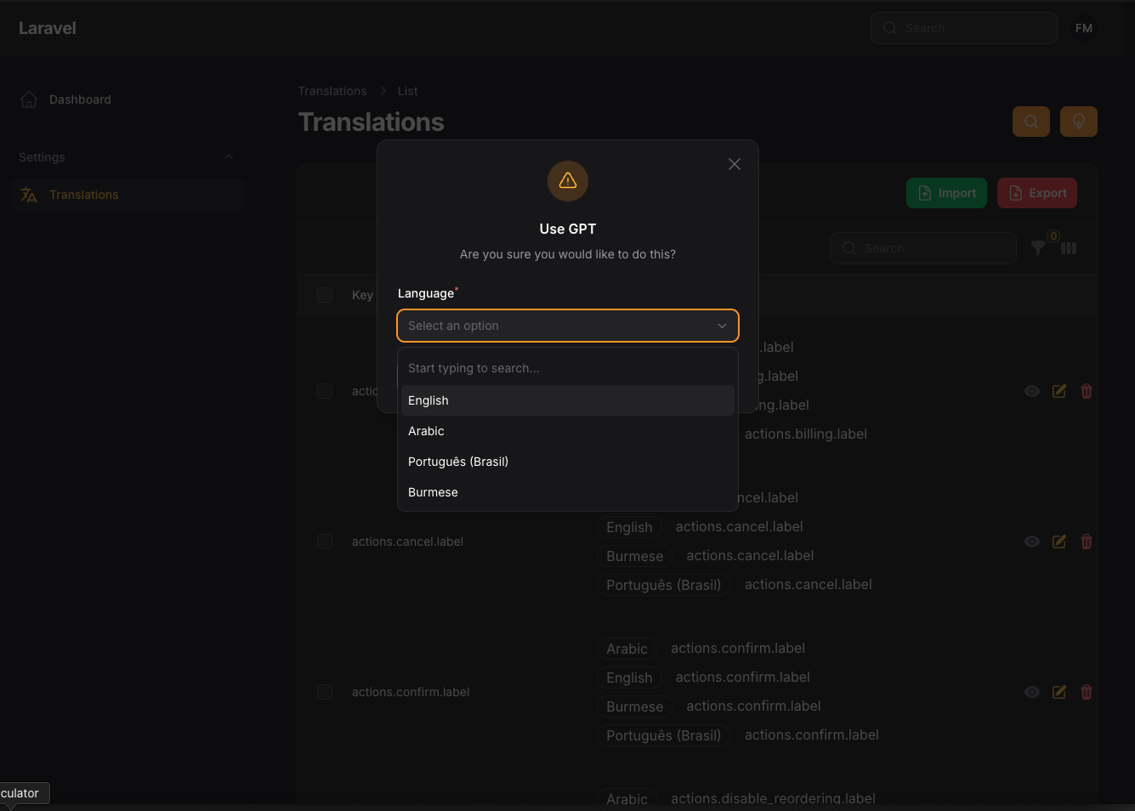Tick the select-all checkbox in header
Viewport: 1135px width, 811px height.
pos(325,295)
